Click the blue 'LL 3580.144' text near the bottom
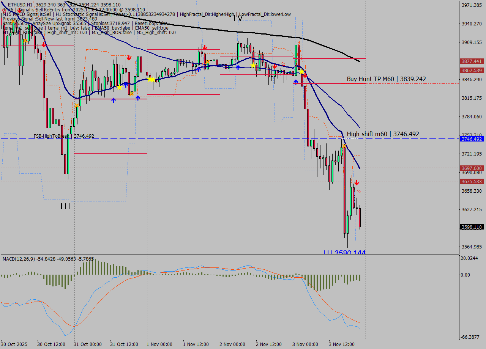486x349 pixels. pyautogui.click(x=344, y=252)
